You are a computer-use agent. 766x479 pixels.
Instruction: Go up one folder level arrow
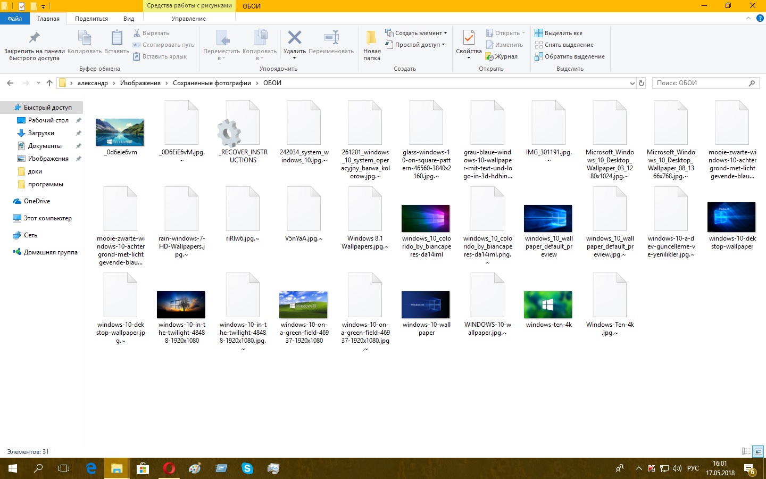pyautogui.click(x=49, y=83)
